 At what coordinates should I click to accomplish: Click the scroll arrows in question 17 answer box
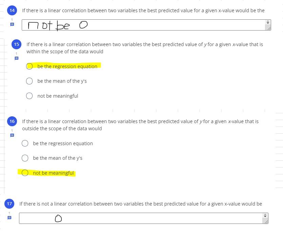point(265,215)
